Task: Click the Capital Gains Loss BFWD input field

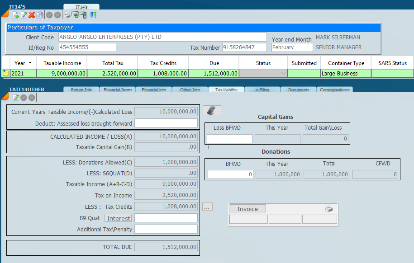Action: (x=229, y=139)
